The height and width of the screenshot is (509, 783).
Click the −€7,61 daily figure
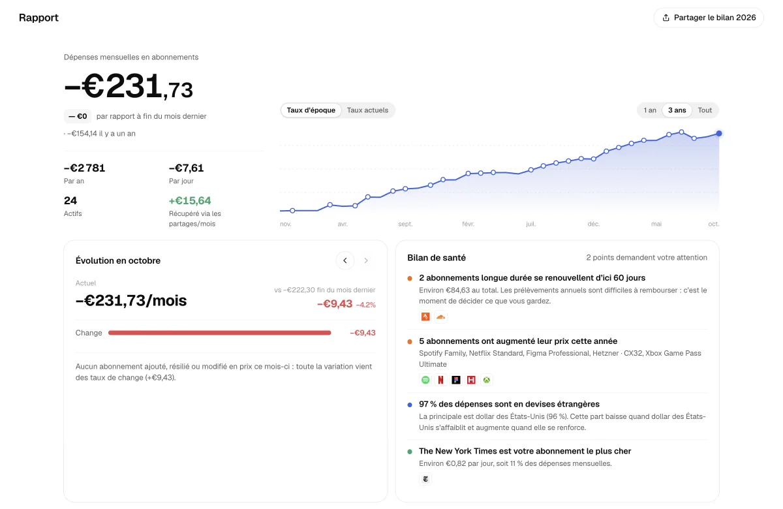coord(186,168)
